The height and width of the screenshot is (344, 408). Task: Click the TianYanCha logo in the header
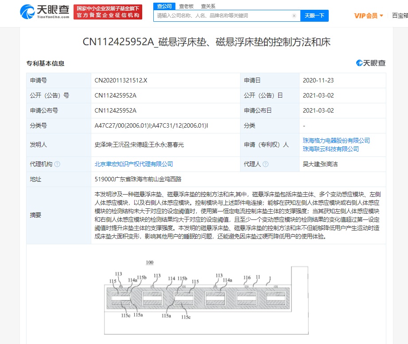click(45, 12)
